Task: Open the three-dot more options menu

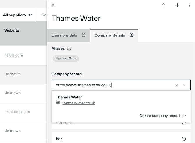Action: [x=189, y=5]
